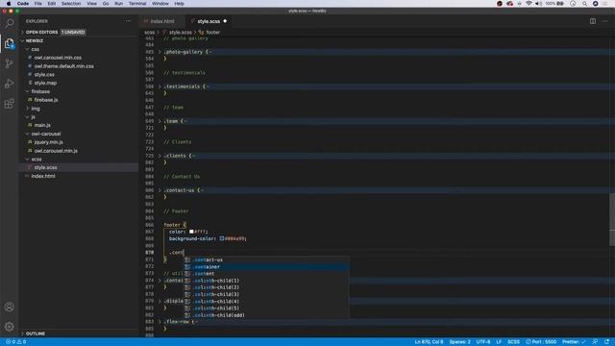Choose .contact-us autocomplete suggestion
This screenshot has width=615, height=346.
point(266,259)
